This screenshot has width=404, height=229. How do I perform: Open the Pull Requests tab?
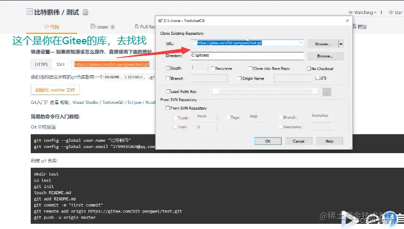pyautogui.click(x=145, y=26)
